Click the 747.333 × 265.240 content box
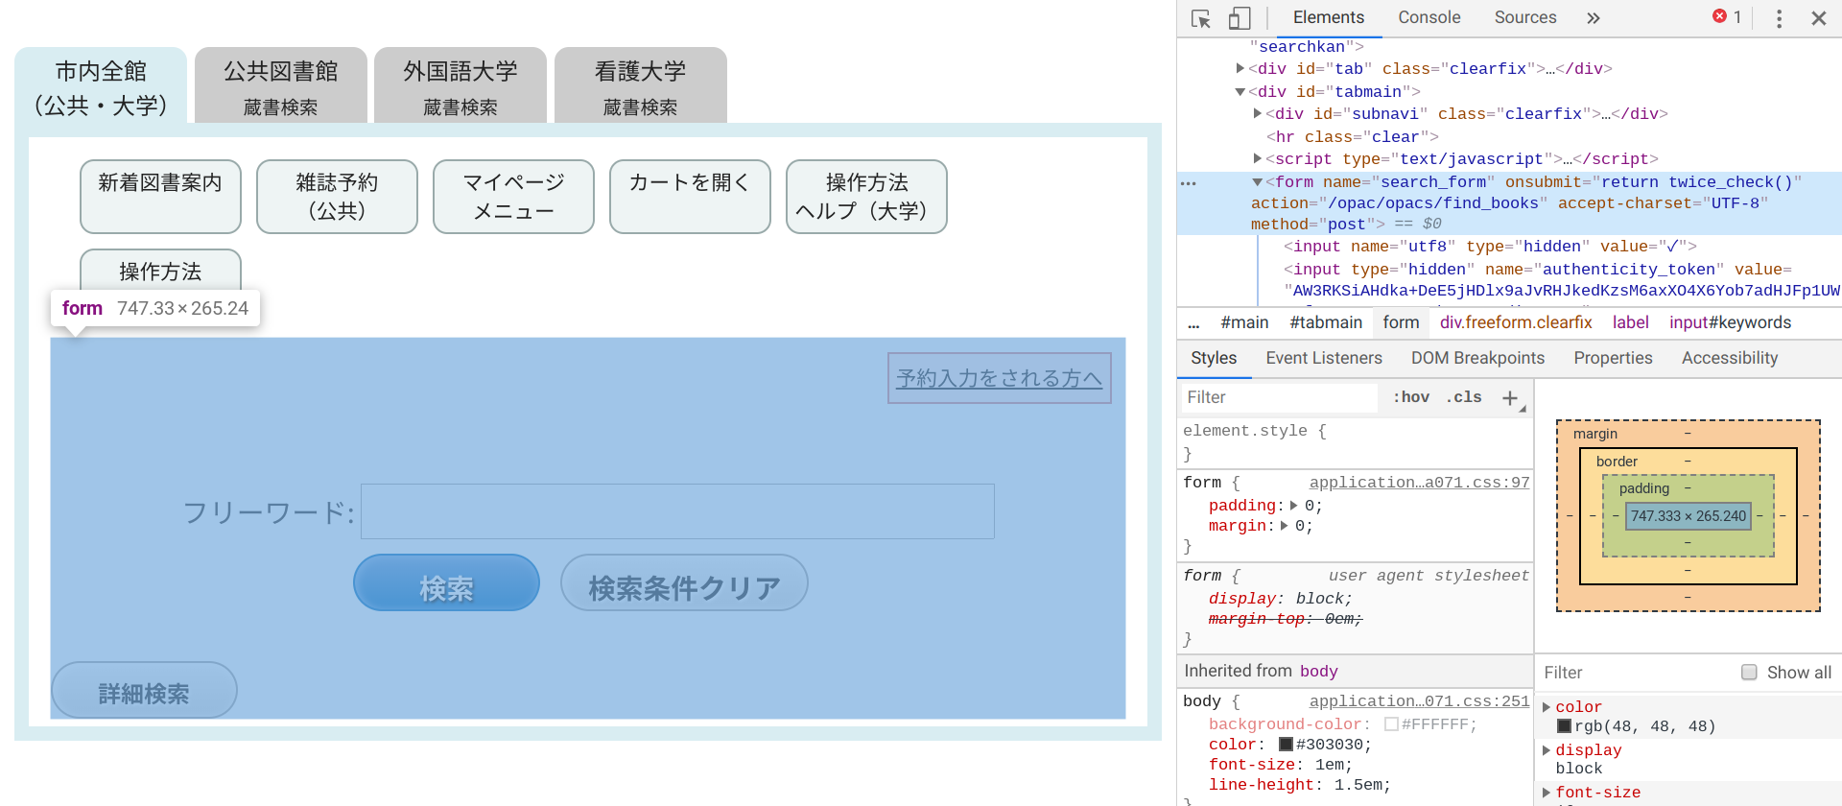The height and width of the screenshot is (806, 1842). pos(1688,516)
